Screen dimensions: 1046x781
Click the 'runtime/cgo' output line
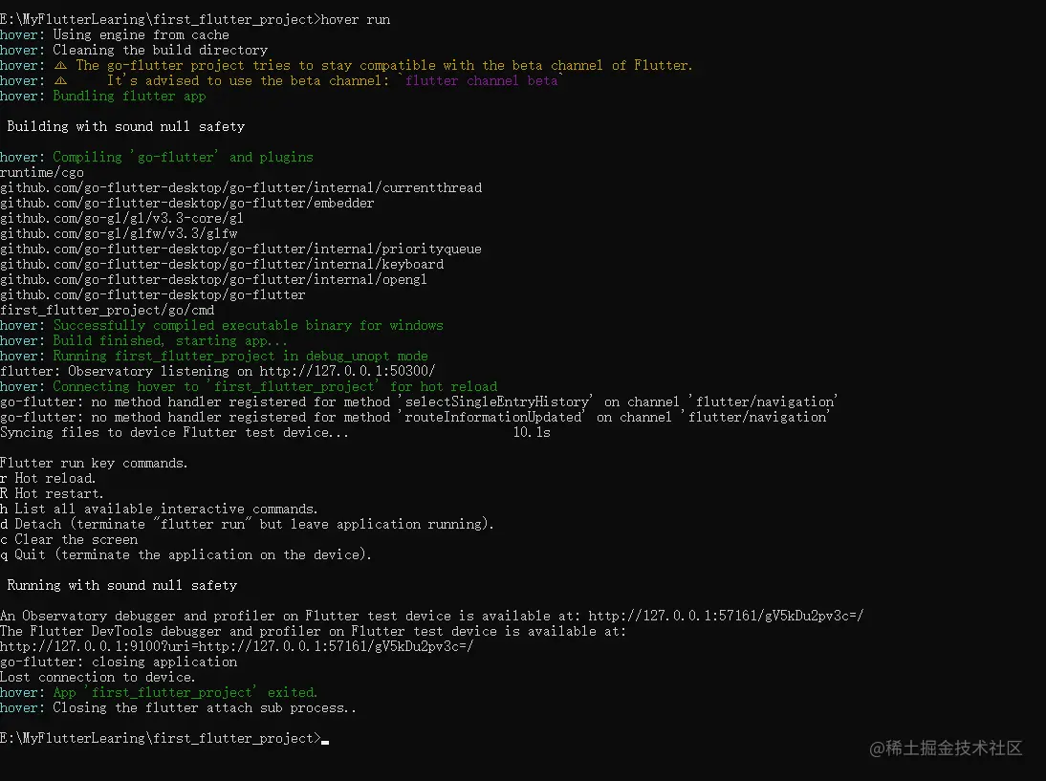click(x=41, y=173)
